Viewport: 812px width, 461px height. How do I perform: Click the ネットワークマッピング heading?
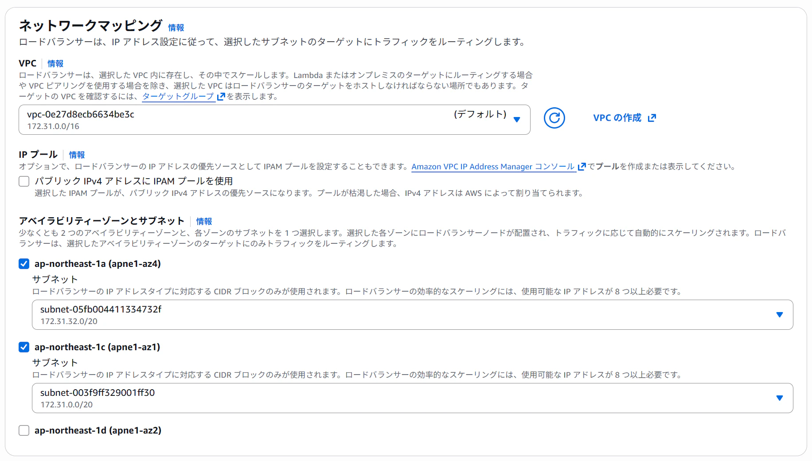click(90, 26)
